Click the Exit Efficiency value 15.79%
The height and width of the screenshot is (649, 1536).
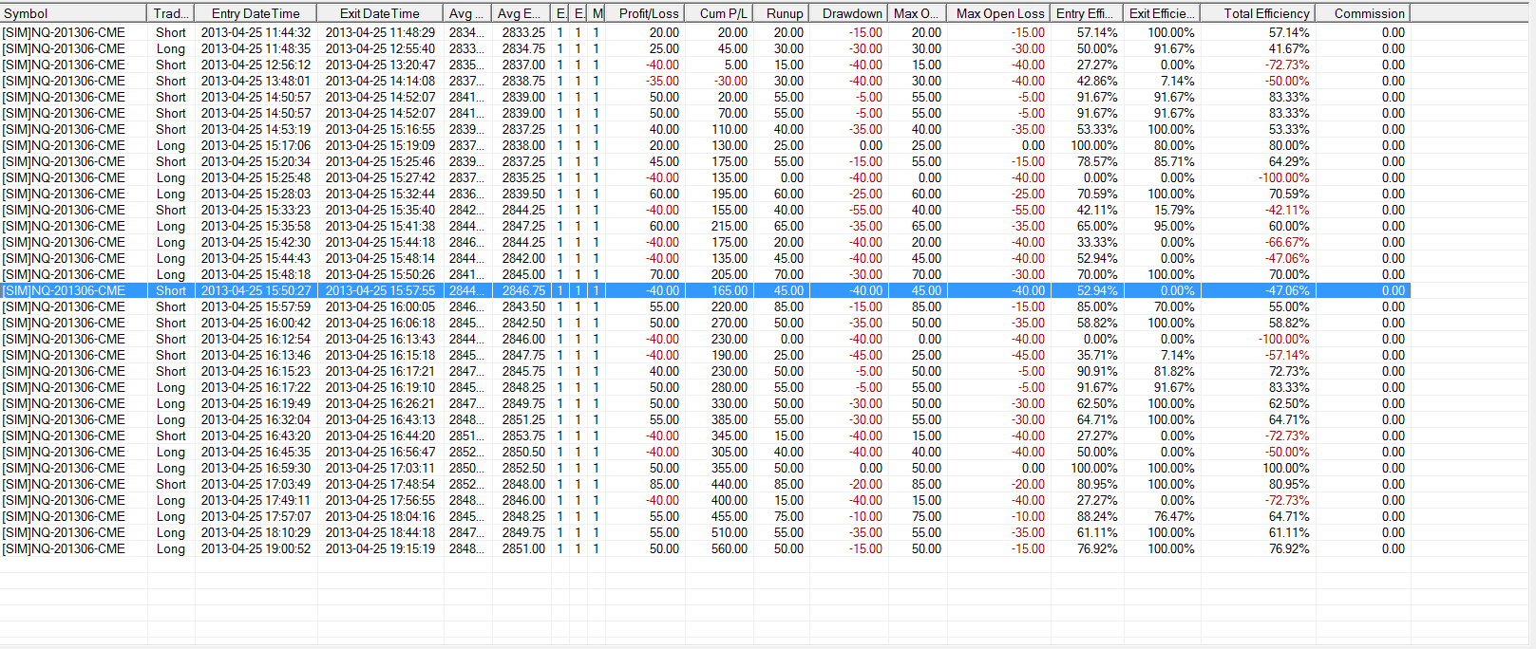click(x=1174, y=210)
